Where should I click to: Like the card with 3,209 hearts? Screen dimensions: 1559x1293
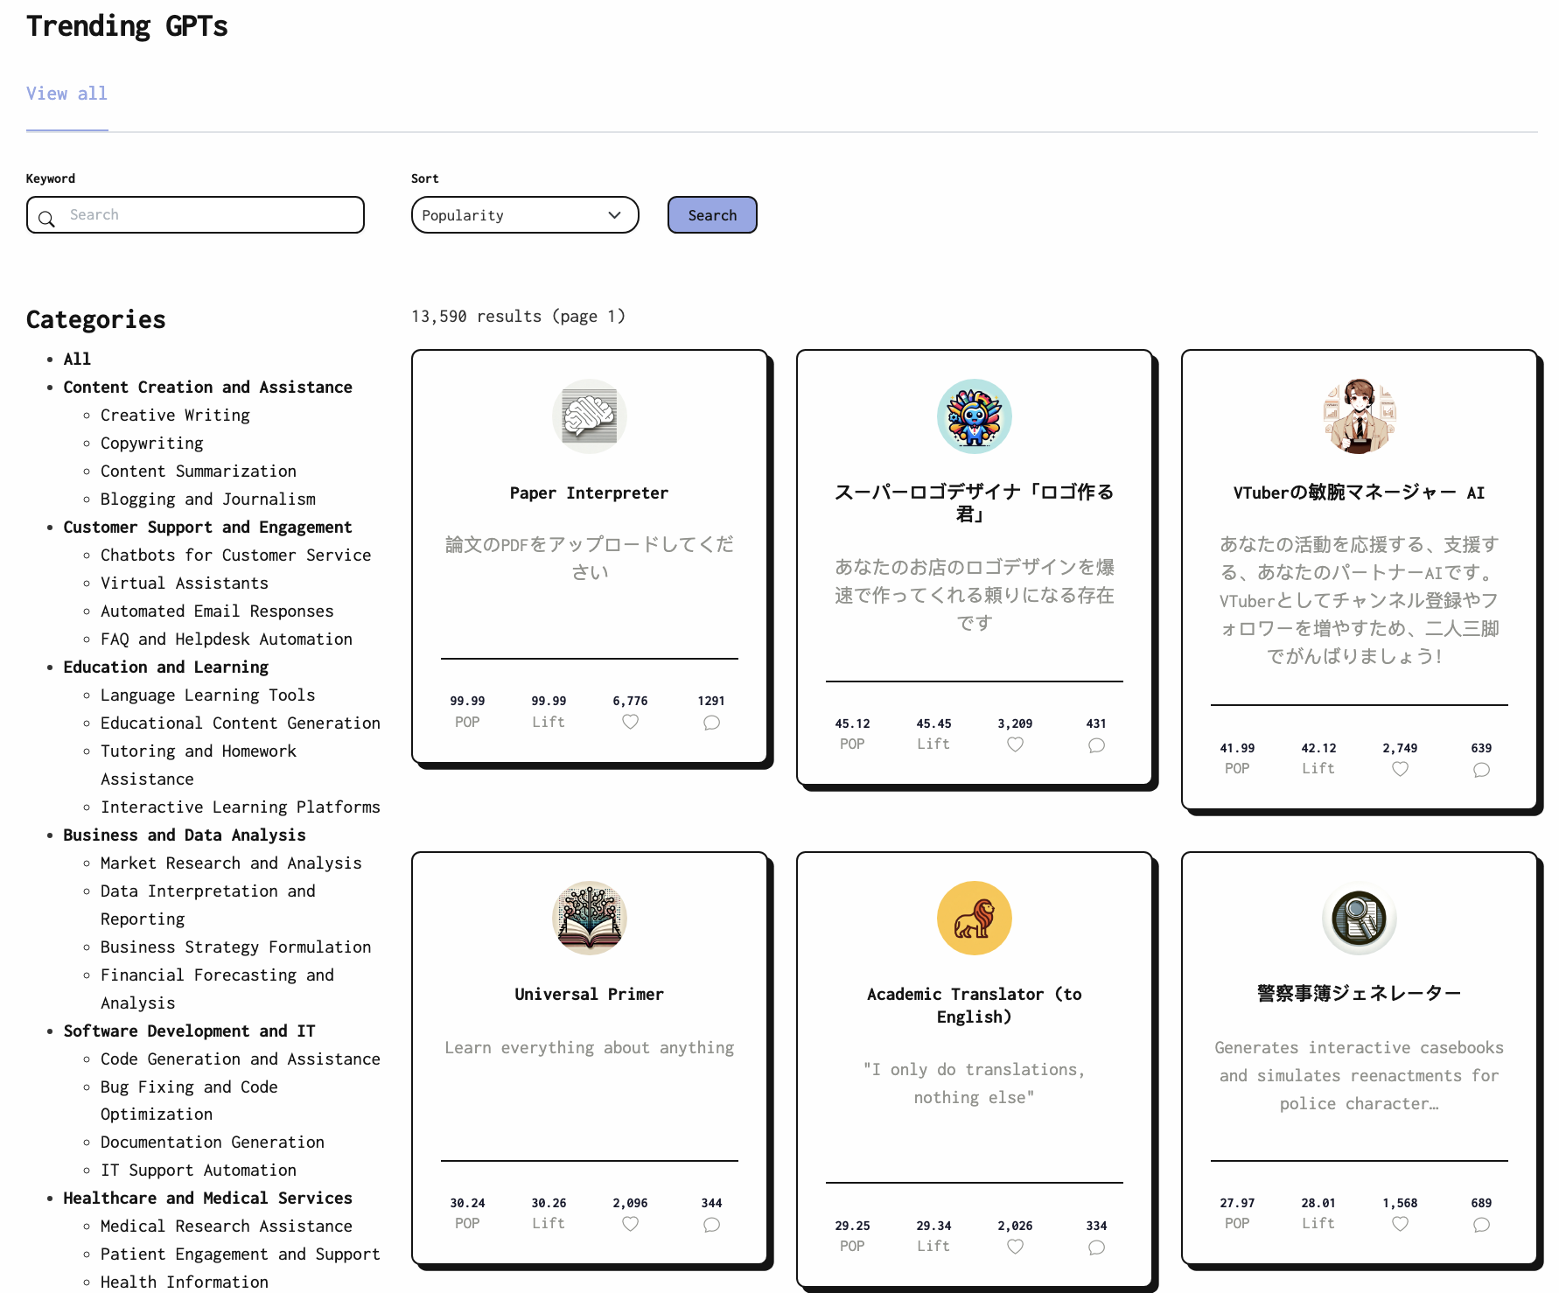coord(1015,745)
